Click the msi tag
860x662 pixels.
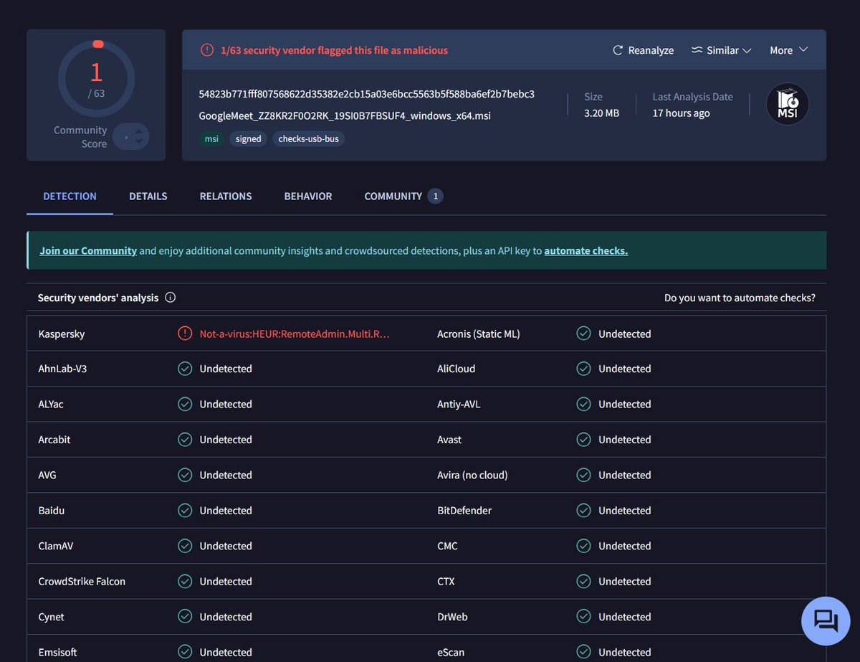[x=211, y=138]
